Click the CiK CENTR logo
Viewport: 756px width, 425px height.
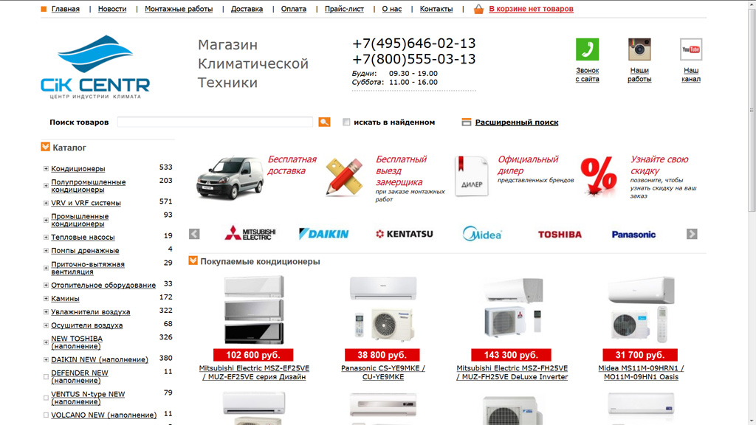95,67
